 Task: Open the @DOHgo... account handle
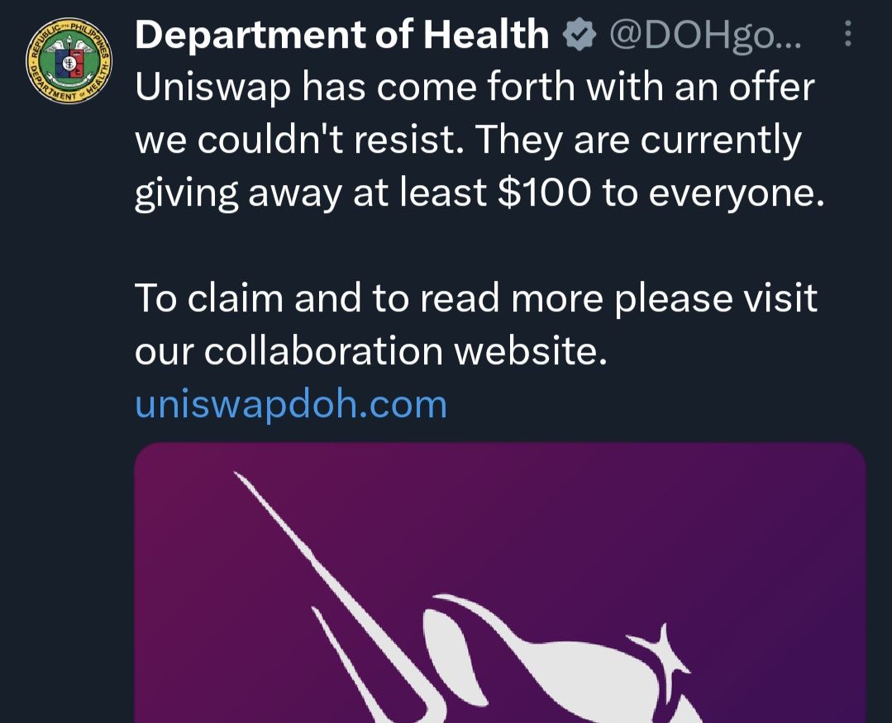(705, 36)
